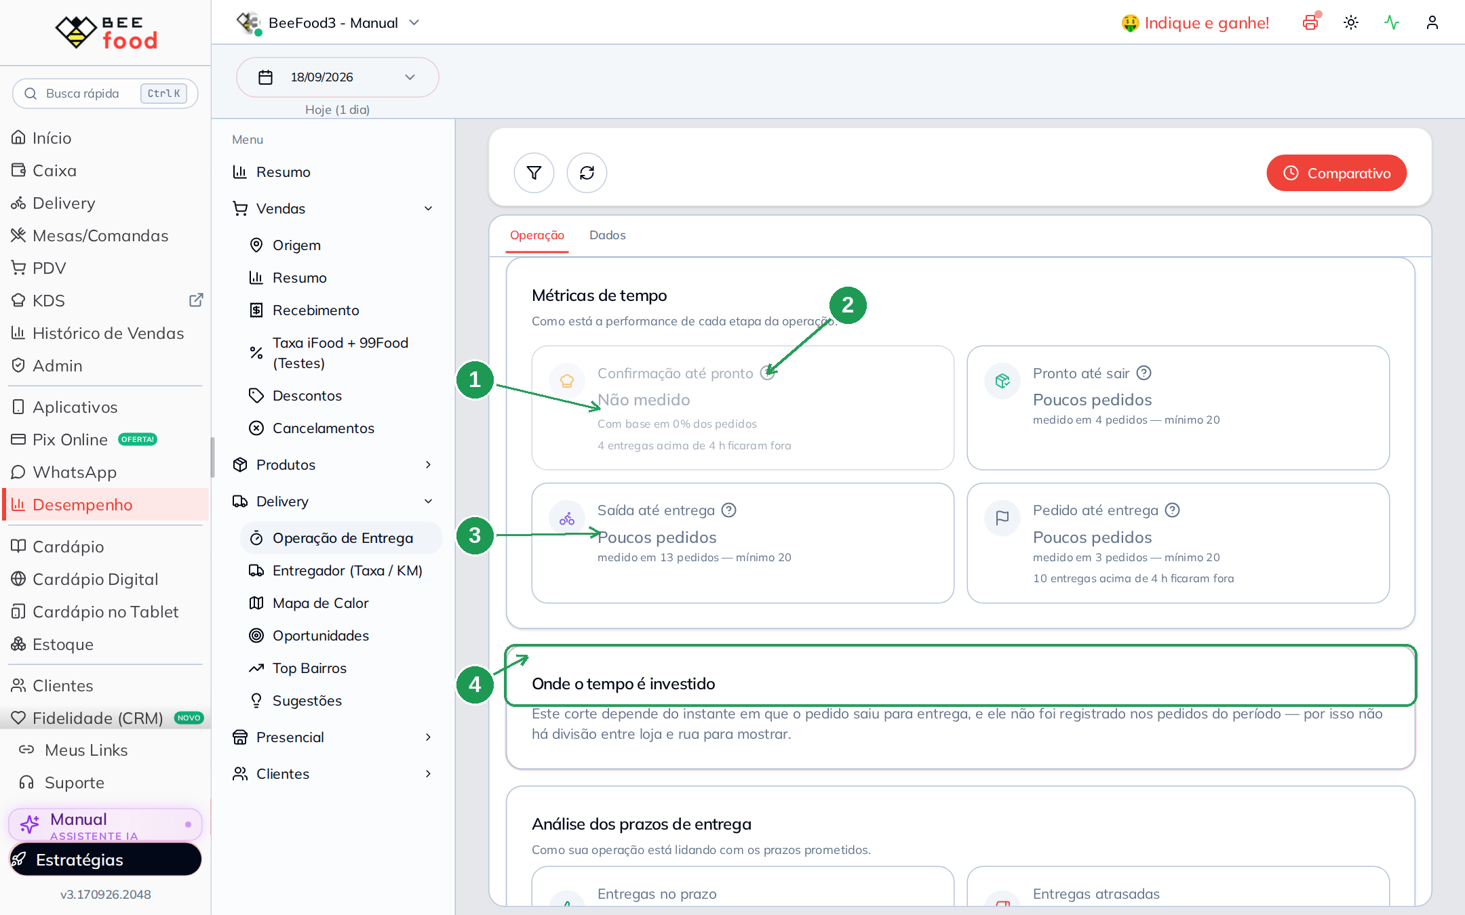Open the user profile icon
Viewport: 1465px width, 915px height.
1432,22
